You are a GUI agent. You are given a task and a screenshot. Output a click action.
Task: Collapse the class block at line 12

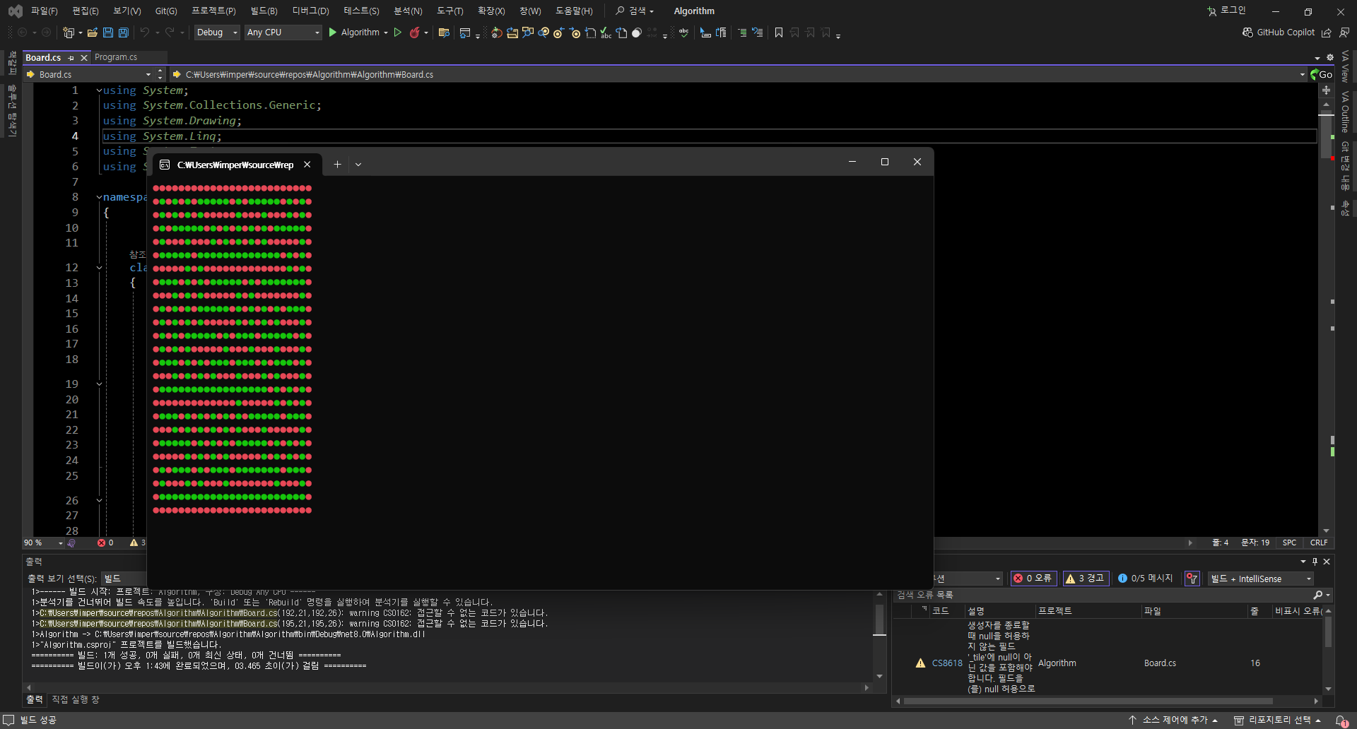tap(99, 268)
